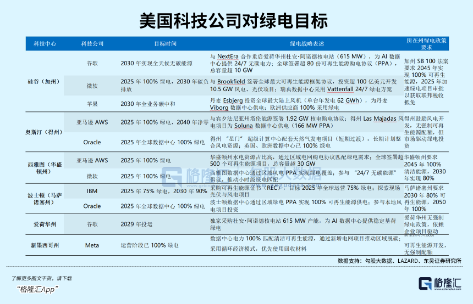Select the 西雅图（华盛顿州） cell
473x304 pixels.
point(45,168)
